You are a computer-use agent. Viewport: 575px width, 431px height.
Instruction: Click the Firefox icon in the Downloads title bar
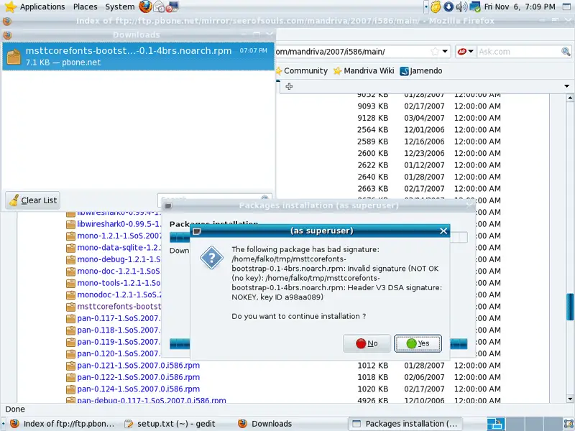tap(7, 35)
